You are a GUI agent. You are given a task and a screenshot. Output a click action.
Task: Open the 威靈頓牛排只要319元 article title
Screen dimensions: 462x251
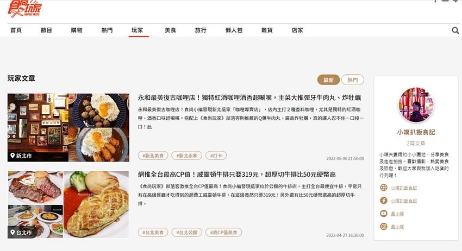[x=236, y=174]
